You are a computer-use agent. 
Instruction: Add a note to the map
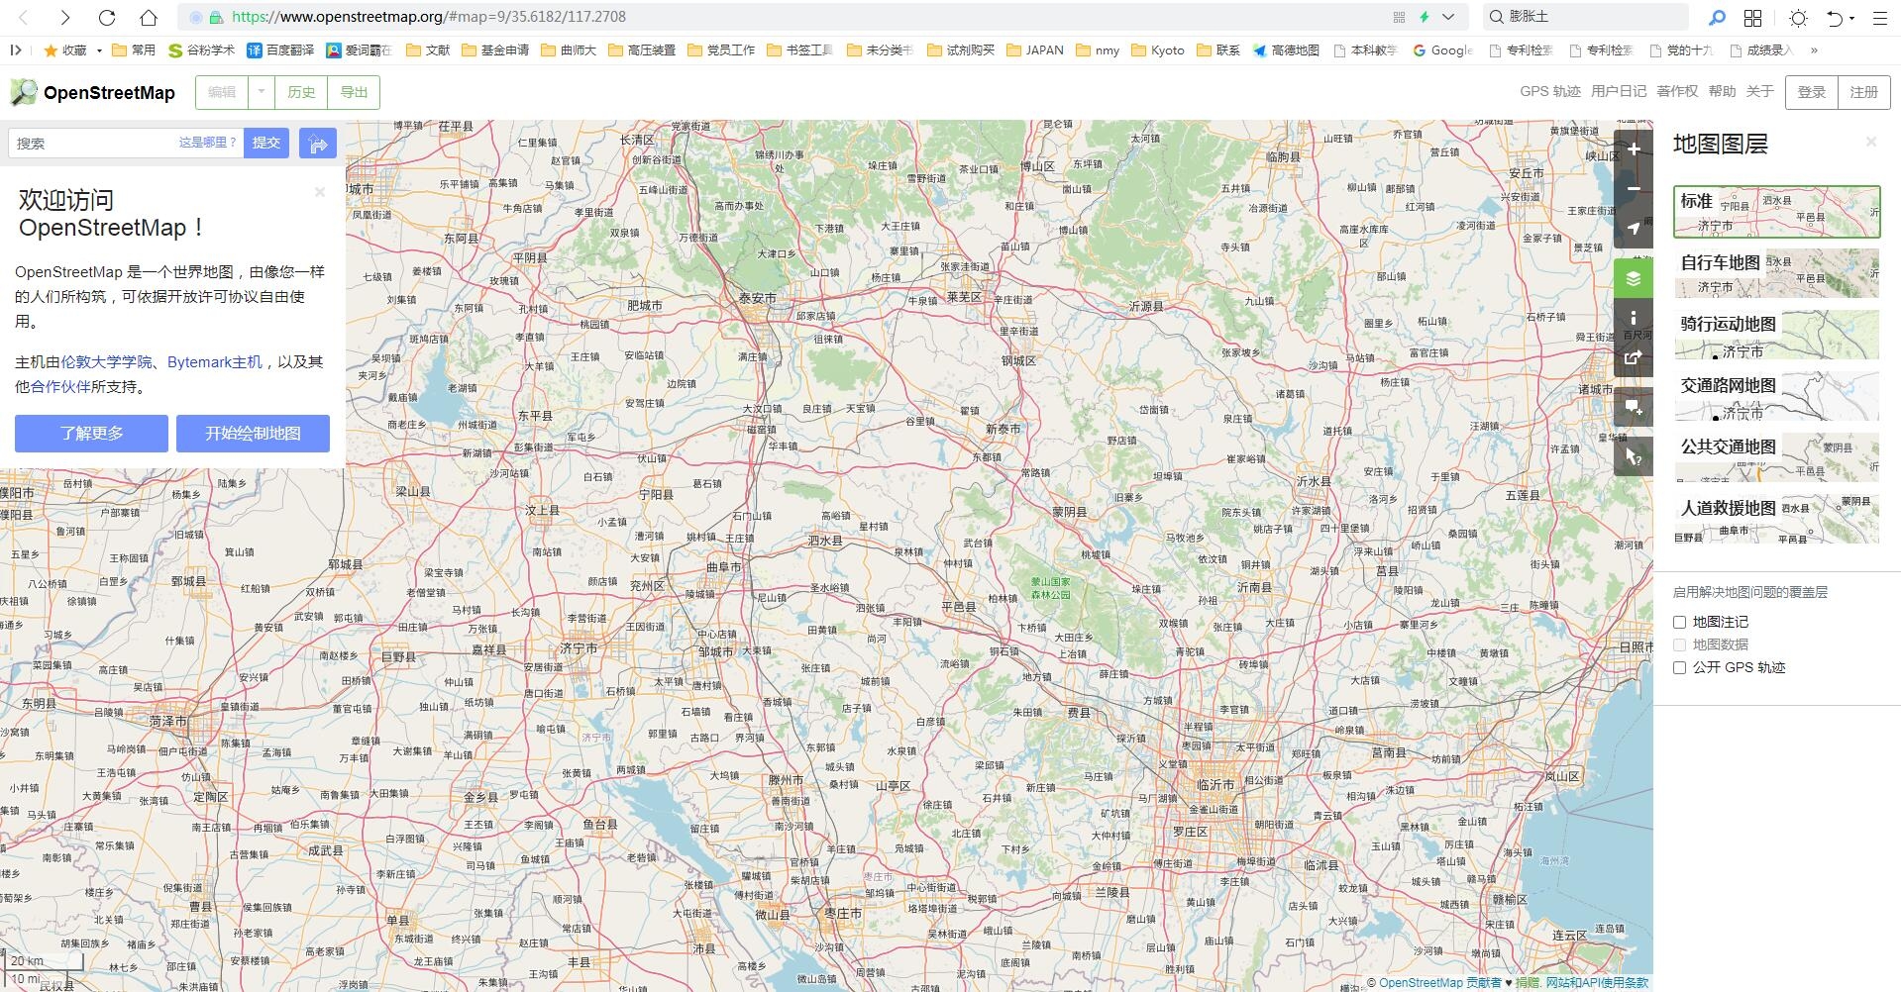[1633, 407]
